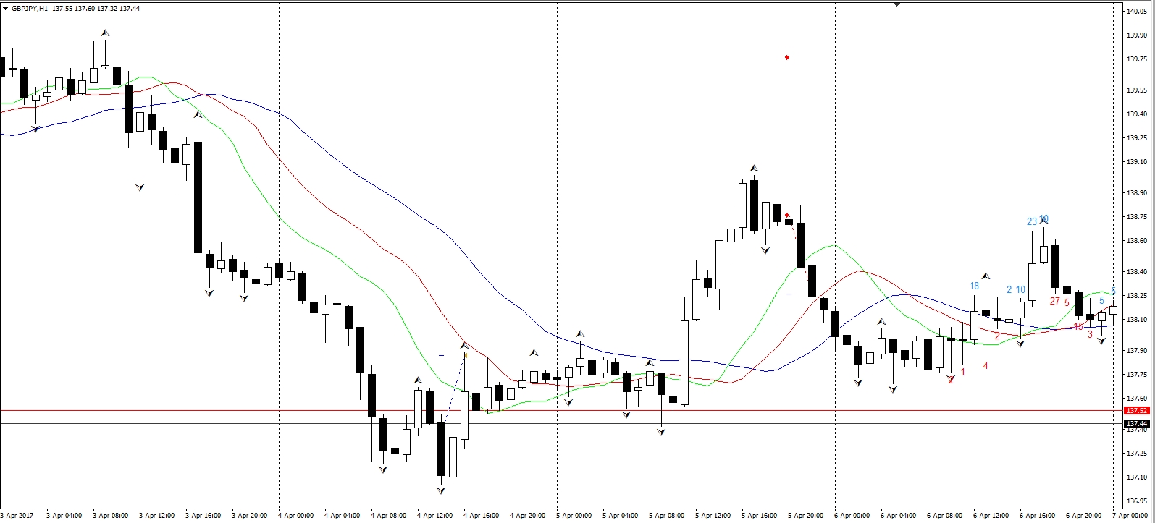Select the blue 18 label on the chart
1155x523 pixels.
pos(974,286)
